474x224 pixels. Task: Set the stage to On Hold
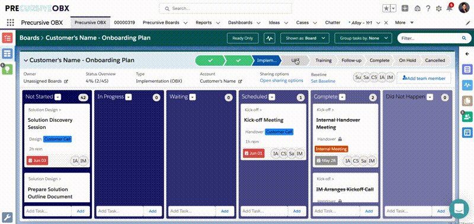point(407,60)
